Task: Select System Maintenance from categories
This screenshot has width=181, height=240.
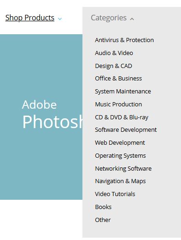Action: click(123, 92)
